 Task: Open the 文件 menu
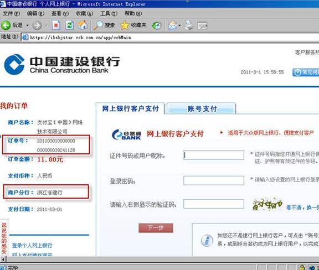pyautogui.click(x=12, y=14)
